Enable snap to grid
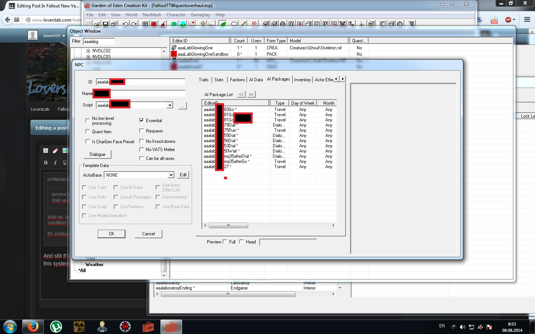 [x=145, y=23]
